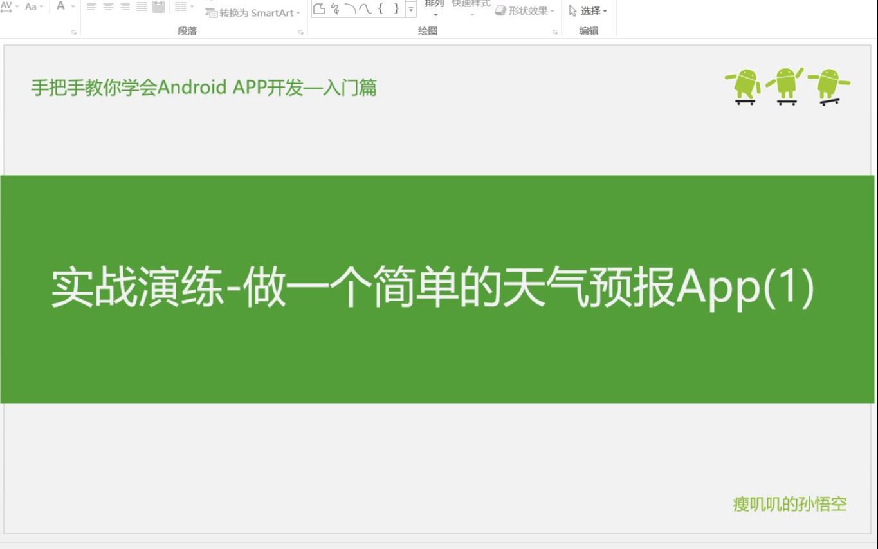Align text right in paragraph group
The image size is (878, 549).
(125, 6)
